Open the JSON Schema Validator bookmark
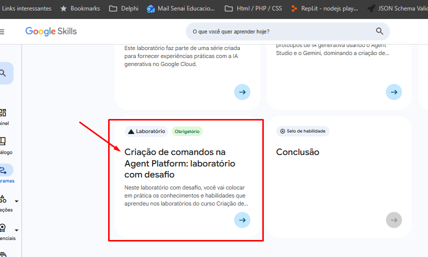 [x=397, y=8]
